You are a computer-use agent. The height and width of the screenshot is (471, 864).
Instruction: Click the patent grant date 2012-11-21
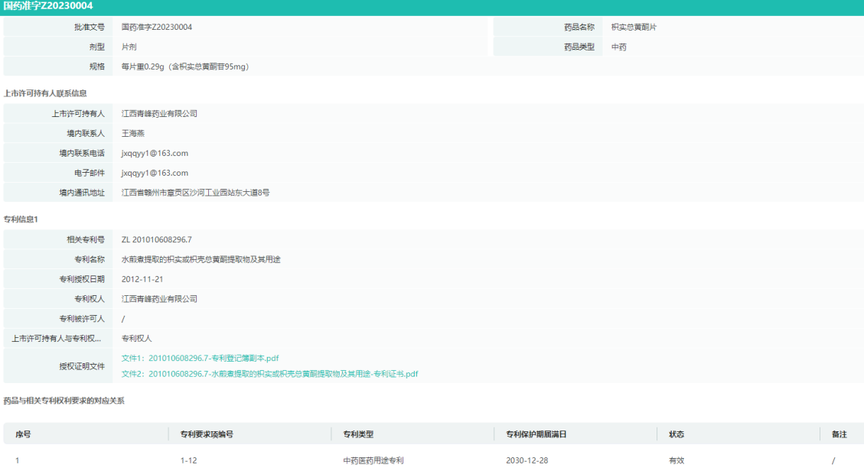click(x=142, y=280)
